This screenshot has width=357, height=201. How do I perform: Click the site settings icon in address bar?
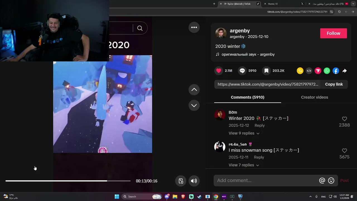point(331,12)
